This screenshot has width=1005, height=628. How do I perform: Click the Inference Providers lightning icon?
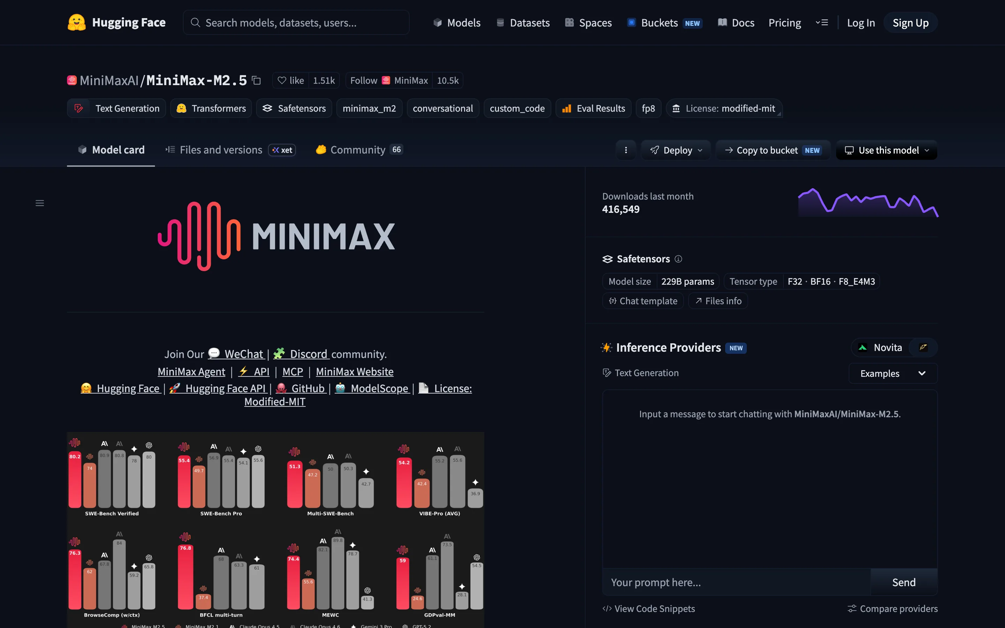pyautogui.click(x=607, y=347)
